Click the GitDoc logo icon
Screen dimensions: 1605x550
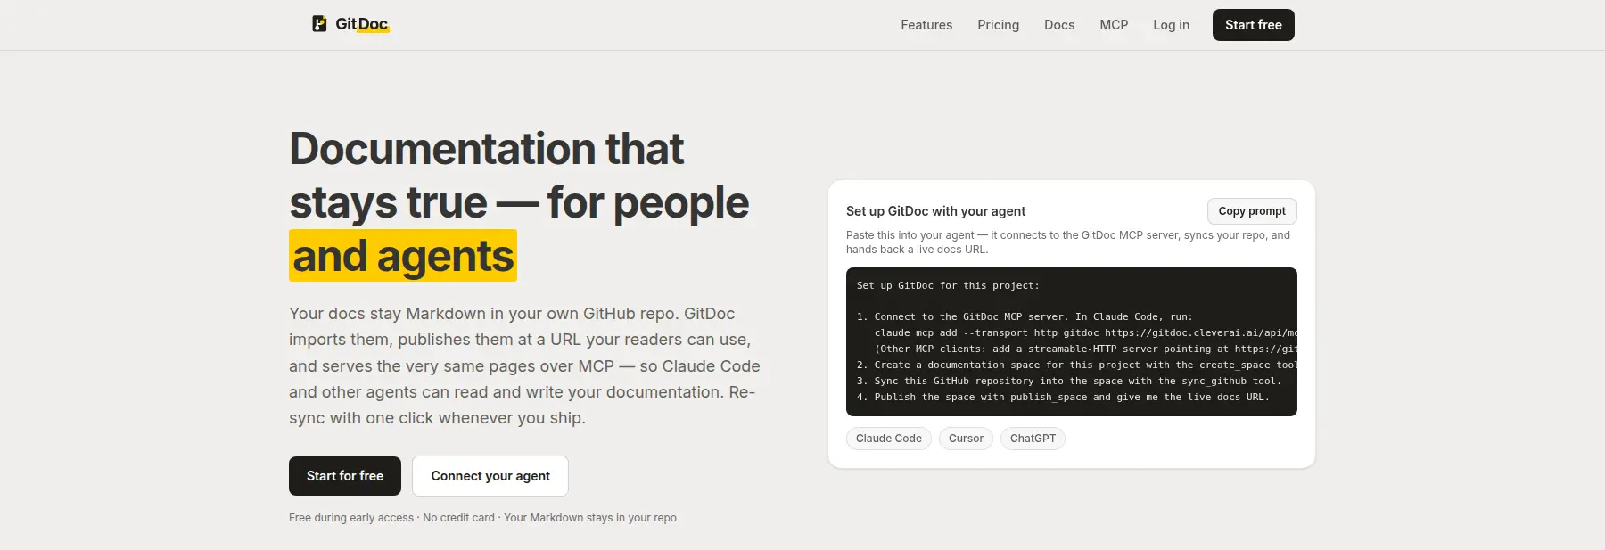[x=319, y=24]
